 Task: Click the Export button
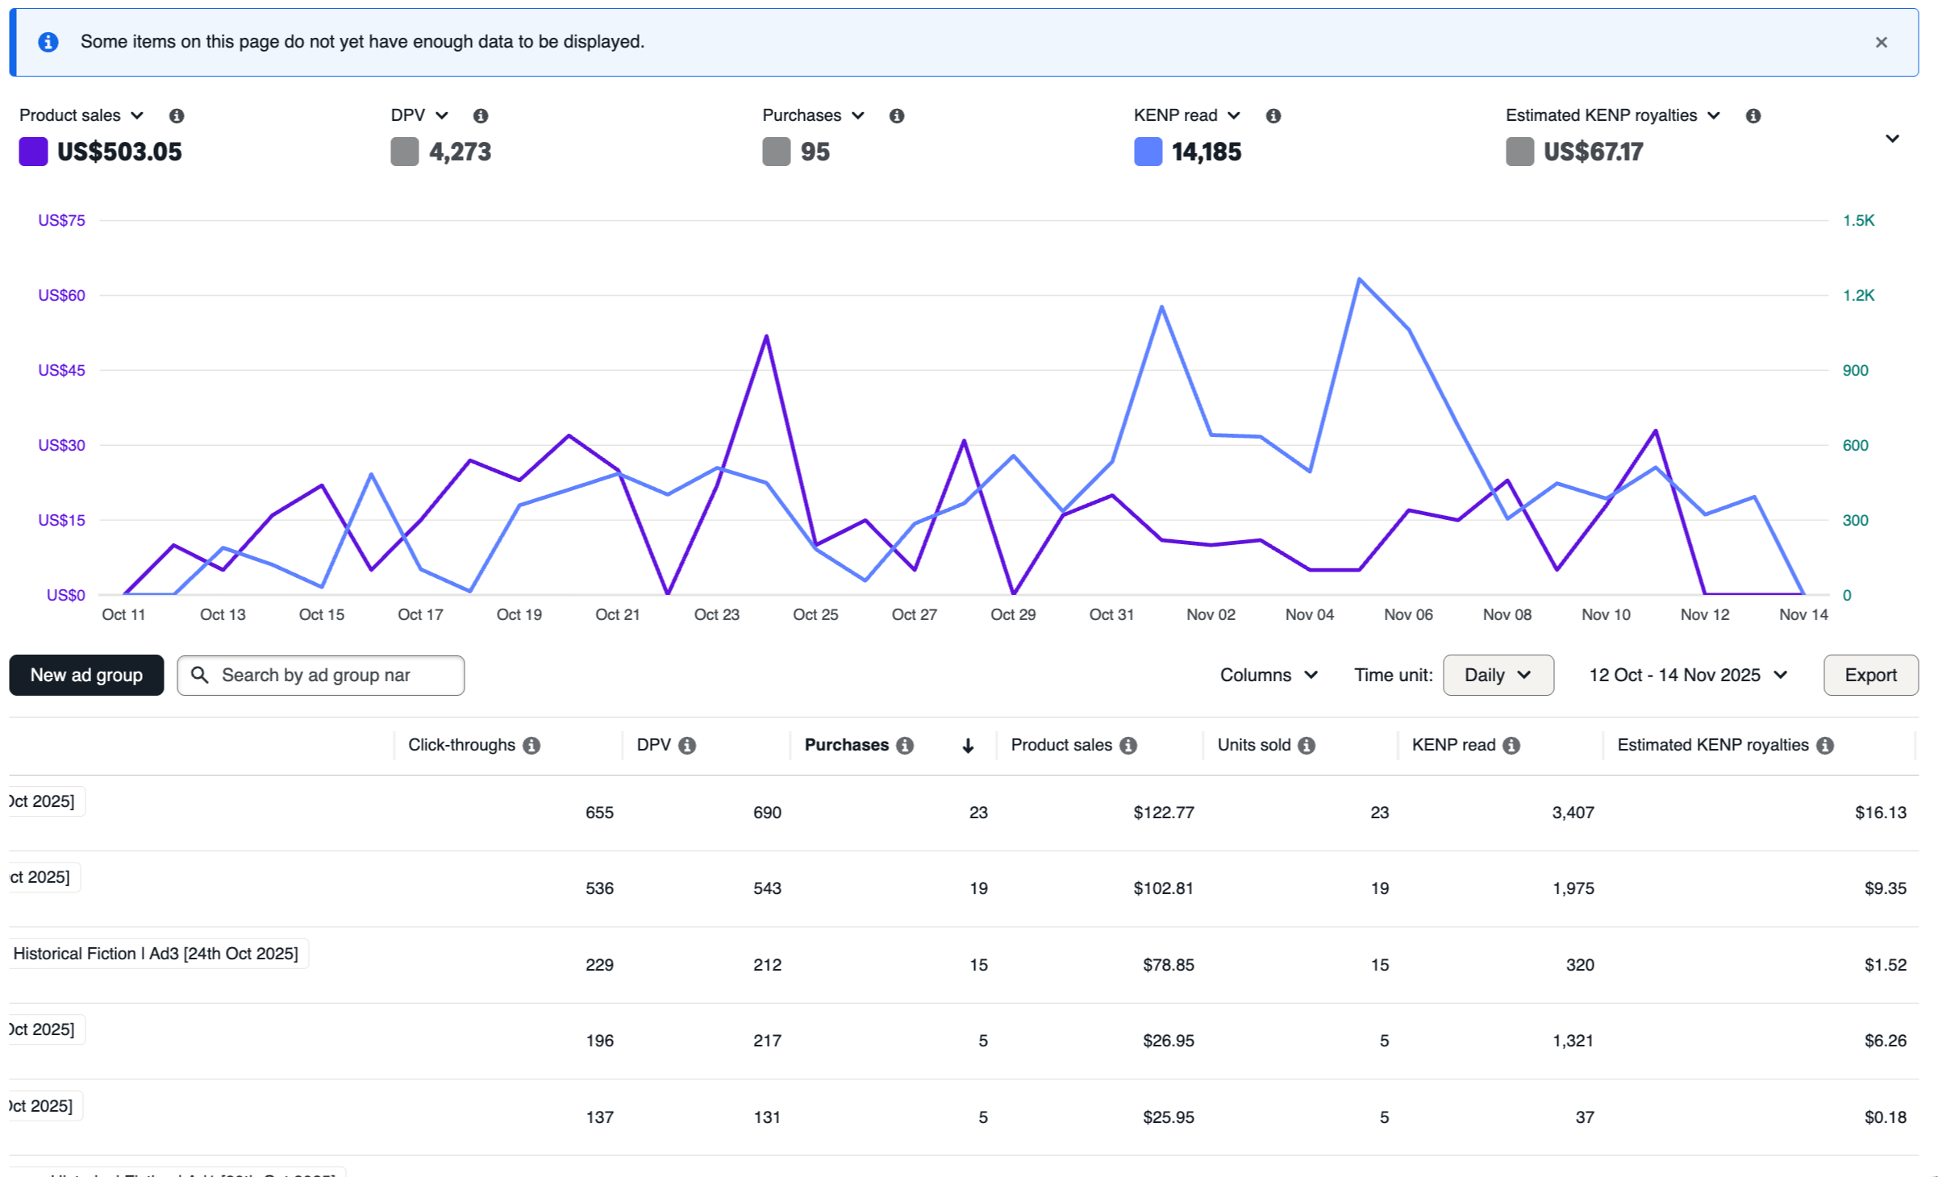1870,676
